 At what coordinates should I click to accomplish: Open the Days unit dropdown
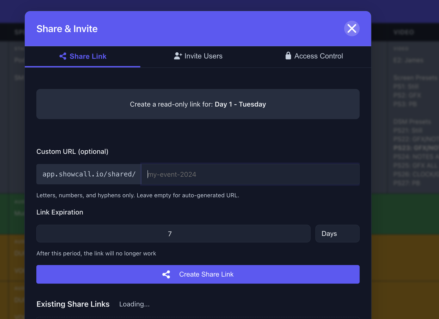(x=337, y=233)
